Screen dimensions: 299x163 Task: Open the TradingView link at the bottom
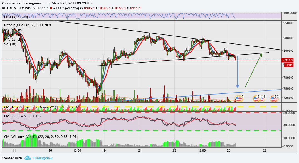(43, 158)
